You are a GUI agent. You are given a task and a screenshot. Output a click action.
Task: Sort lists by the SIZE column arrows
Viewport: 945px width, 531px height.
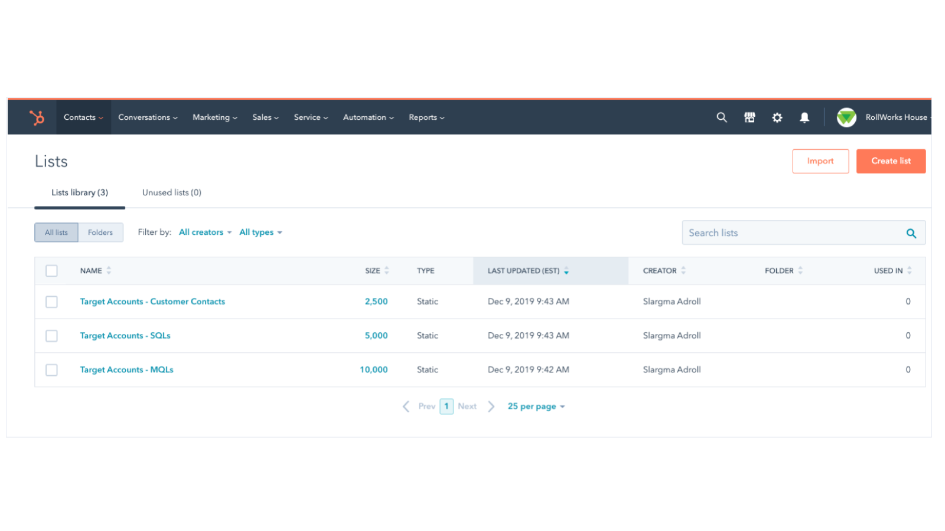click(x=387, y=270)
